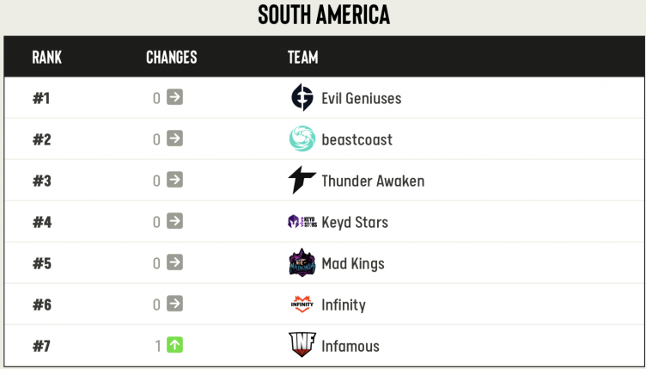Open the beastcoast team name link
Image resolution: width=646 pixels, height=369 pixels.
click(357, 139)
